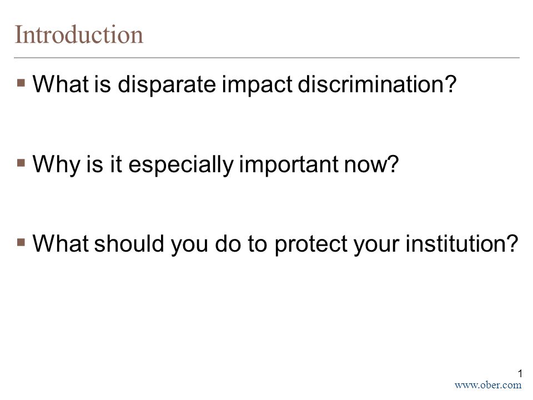The height and width of the screenshot is (400, 533).
Task: Click the word 'should' in third bullet
Action: click(129, 243)
